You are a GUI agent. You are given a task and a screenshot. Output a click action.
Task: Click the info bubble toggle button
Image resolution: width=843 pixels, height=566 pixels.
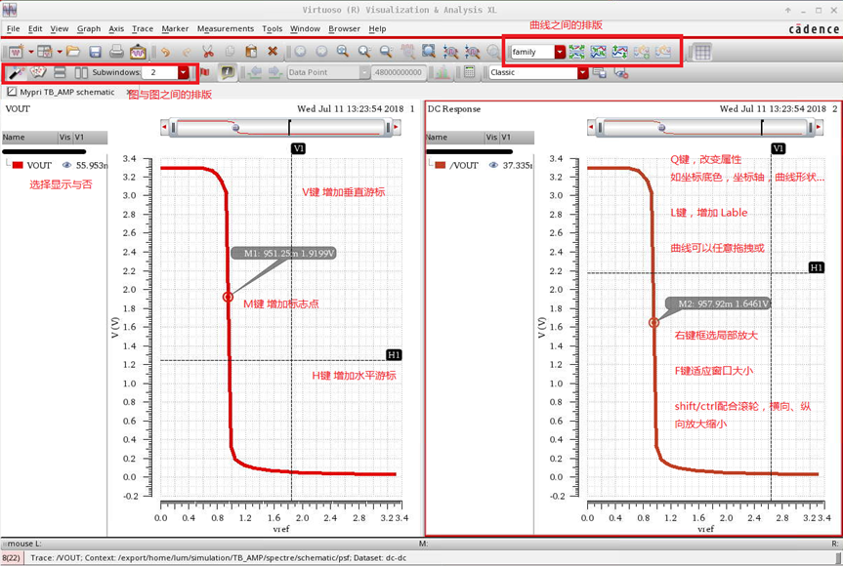coord(226,71)
